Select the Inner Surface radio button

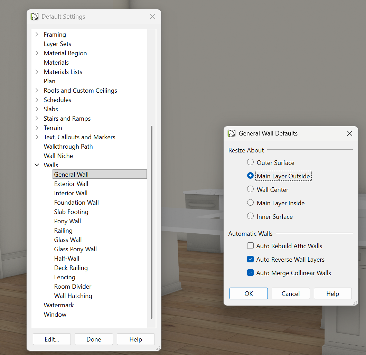coord(251,216)
